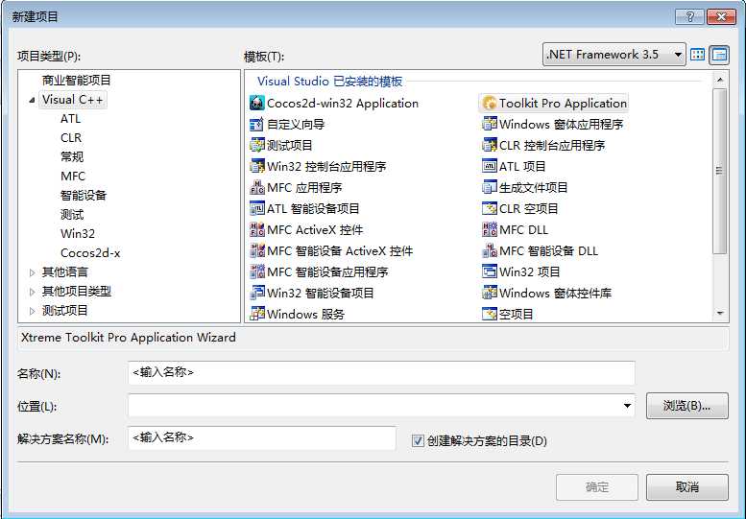Pick the MFC 应用程序 template icon
Image resolution: width=746 pixels, height=519 pixels.
click(257, 188)
